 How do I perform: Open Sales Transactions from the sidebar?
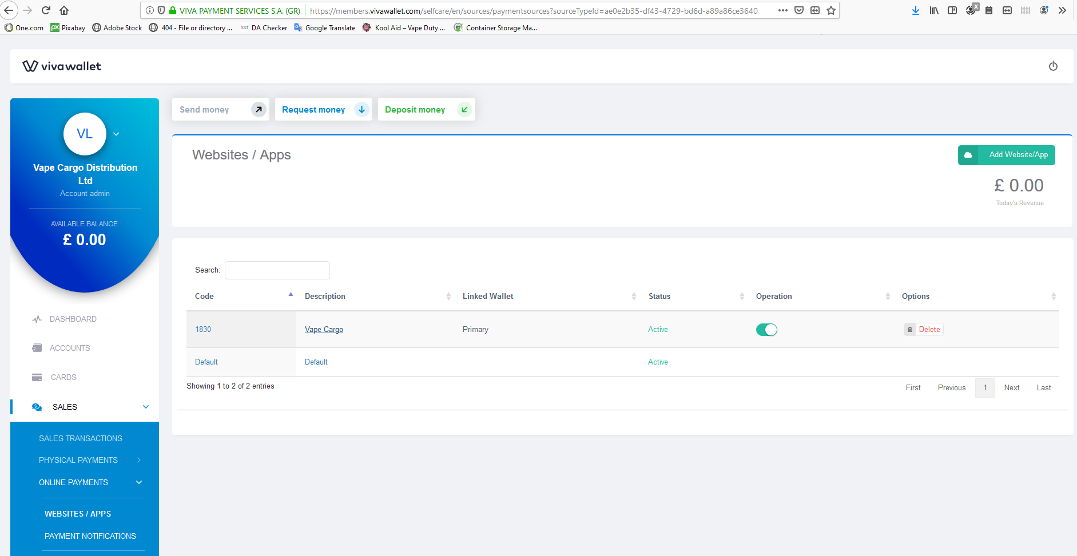point(81,438)
